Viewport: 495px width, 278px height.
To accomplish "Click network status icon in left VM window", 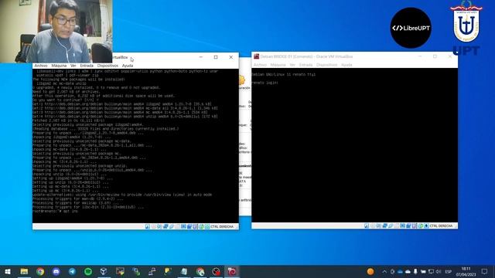I will point(166,226).
